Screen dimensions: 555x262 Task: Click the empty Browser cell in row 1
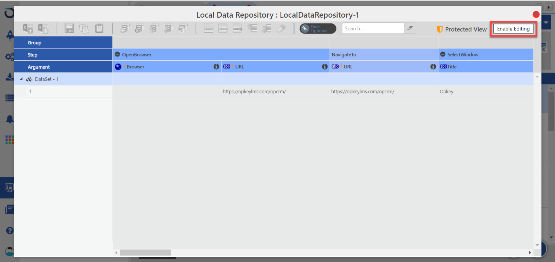(167, 91)
